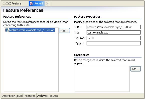Open the Source page tab
This screenshot has height=99, width=145.
(54, 96)
